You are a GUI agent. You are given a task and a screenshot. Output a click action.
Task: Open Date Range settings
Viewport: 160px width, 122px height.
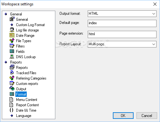tap(25, 36)
